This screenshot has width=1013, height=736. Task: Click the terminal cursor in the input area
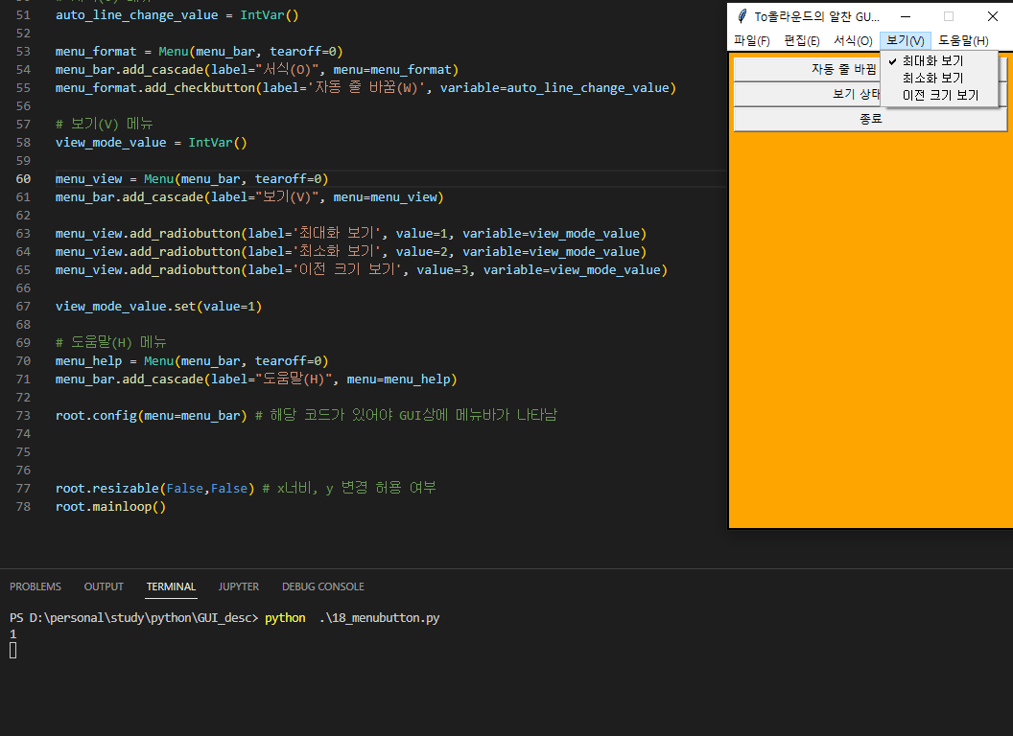12,651
